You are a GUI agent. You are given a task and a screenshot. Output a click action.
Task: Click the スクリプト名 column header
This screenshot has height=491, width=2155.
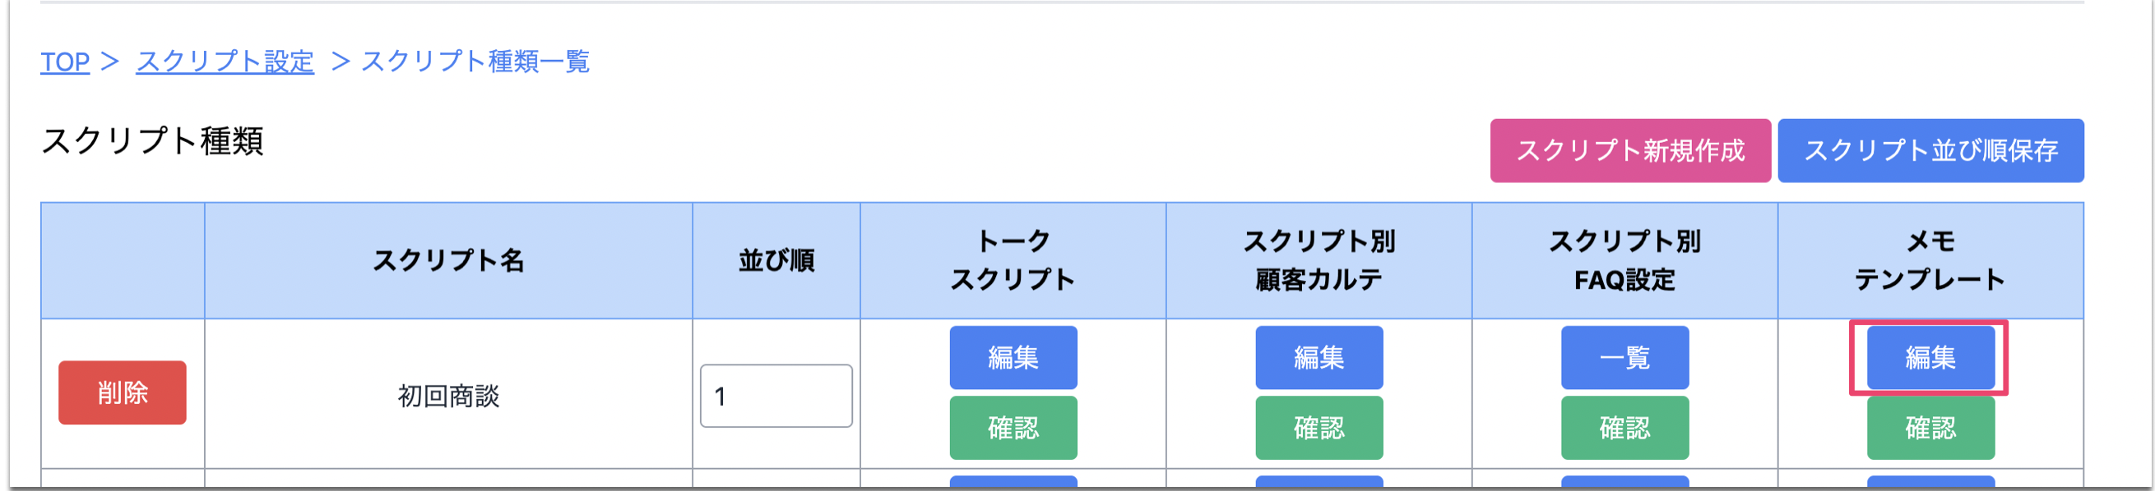(448, 259)
